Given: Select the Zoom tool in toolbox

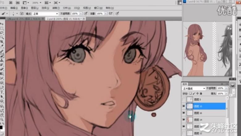Looking at the screenshot, I should point(2,119).
